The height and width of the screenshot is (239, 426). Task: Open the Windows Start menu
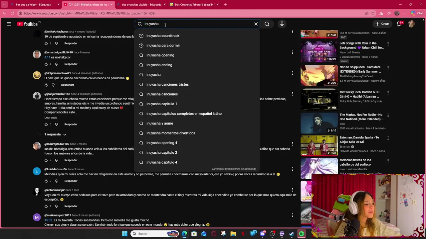[x=124, y=234]
